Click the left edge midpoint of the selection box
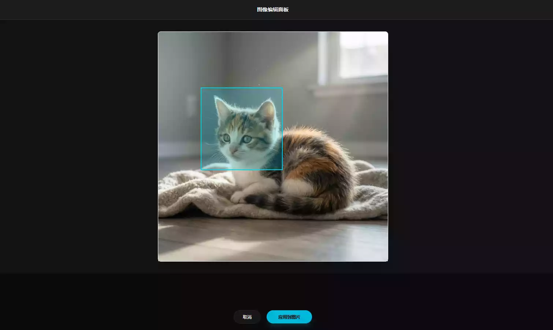 coord(201,129)
